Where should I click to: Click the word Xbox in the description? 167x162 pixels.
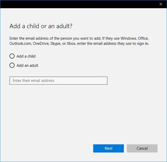[x=71, y=44]
